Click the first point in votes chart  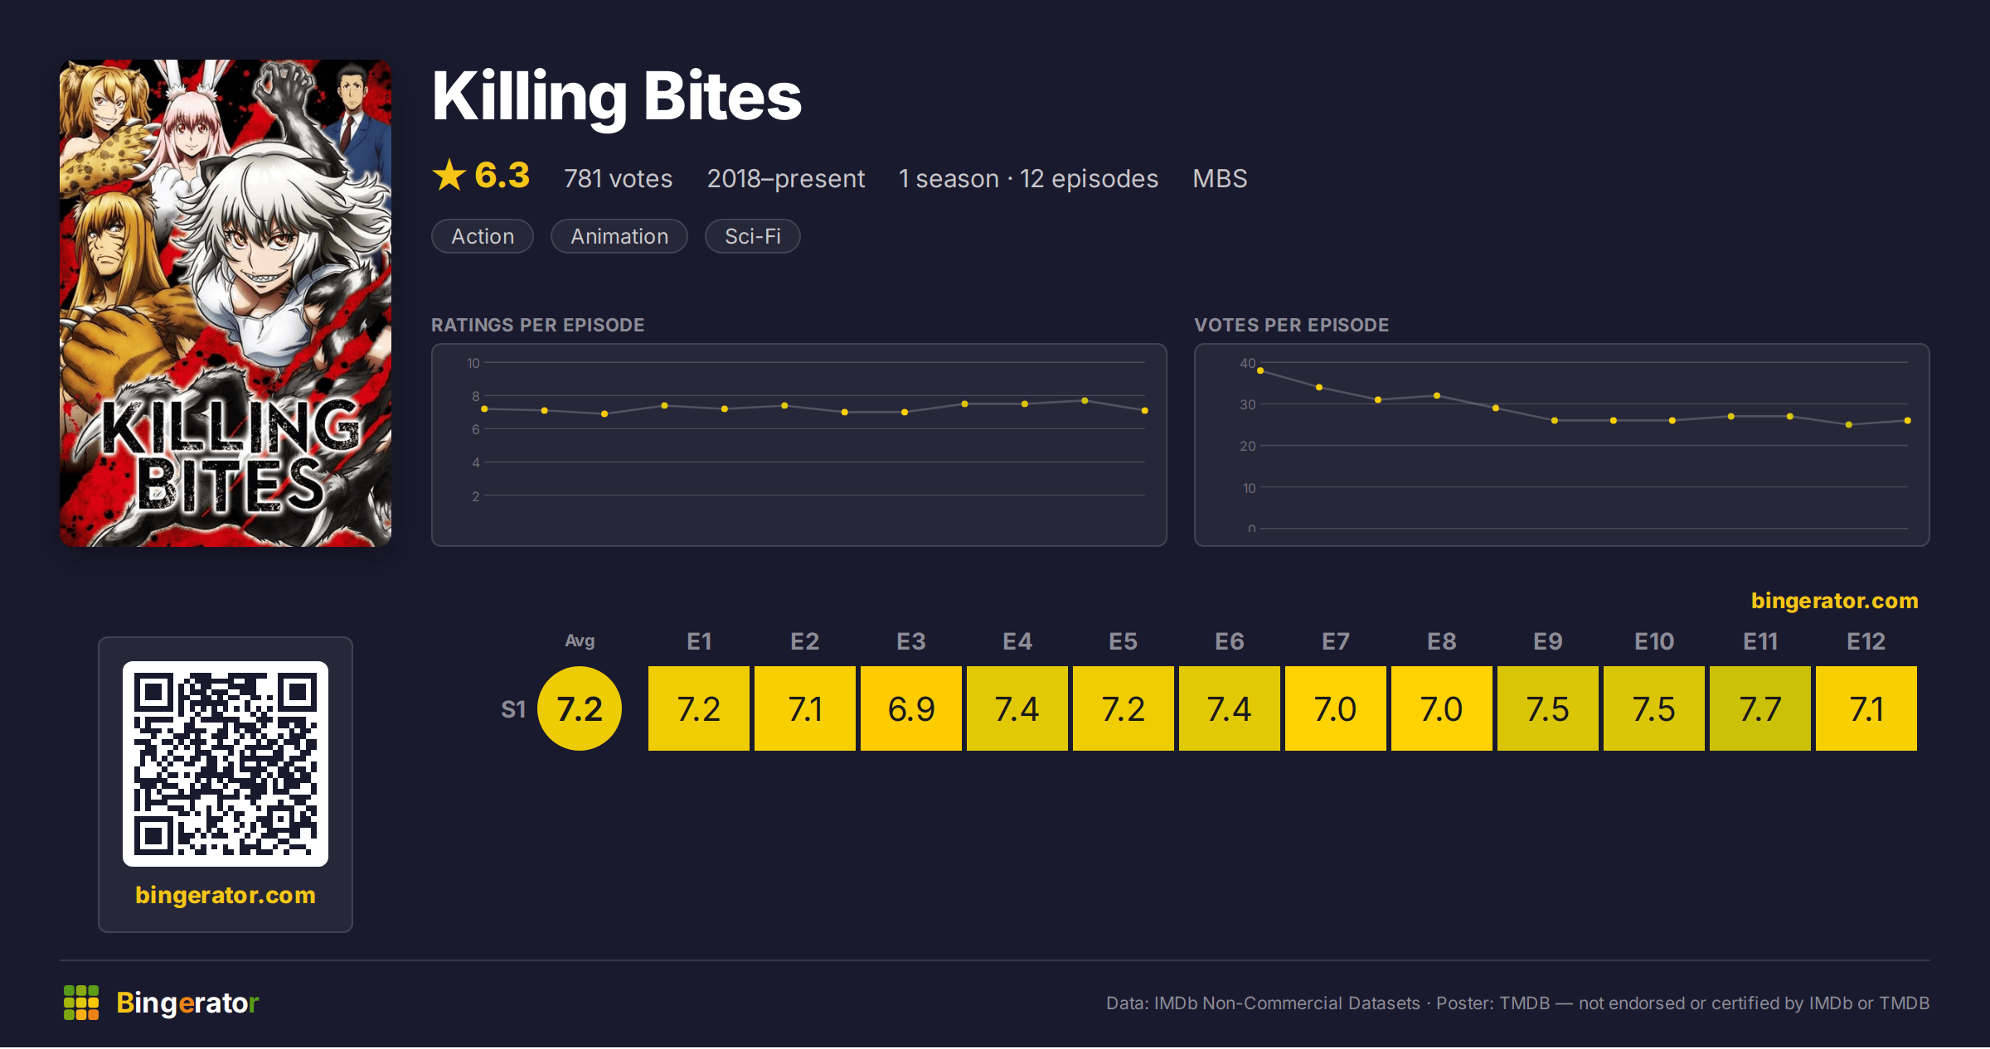tap(1260, 370)
